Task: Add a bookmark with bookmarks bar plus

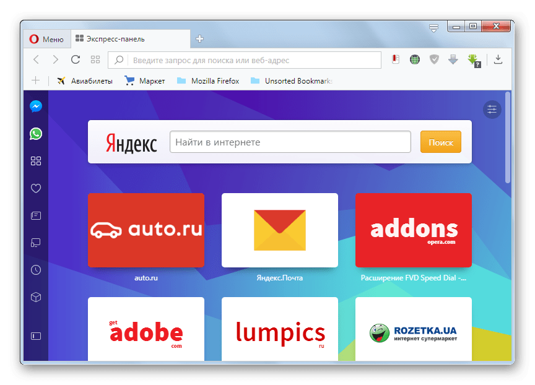Action: (35, 80)
